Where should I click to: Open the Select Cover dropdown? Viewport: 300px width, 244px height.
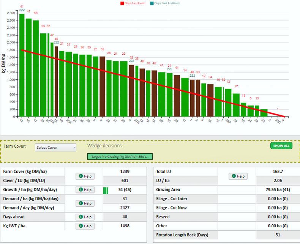pyautogui.click(x=55, y=148)
